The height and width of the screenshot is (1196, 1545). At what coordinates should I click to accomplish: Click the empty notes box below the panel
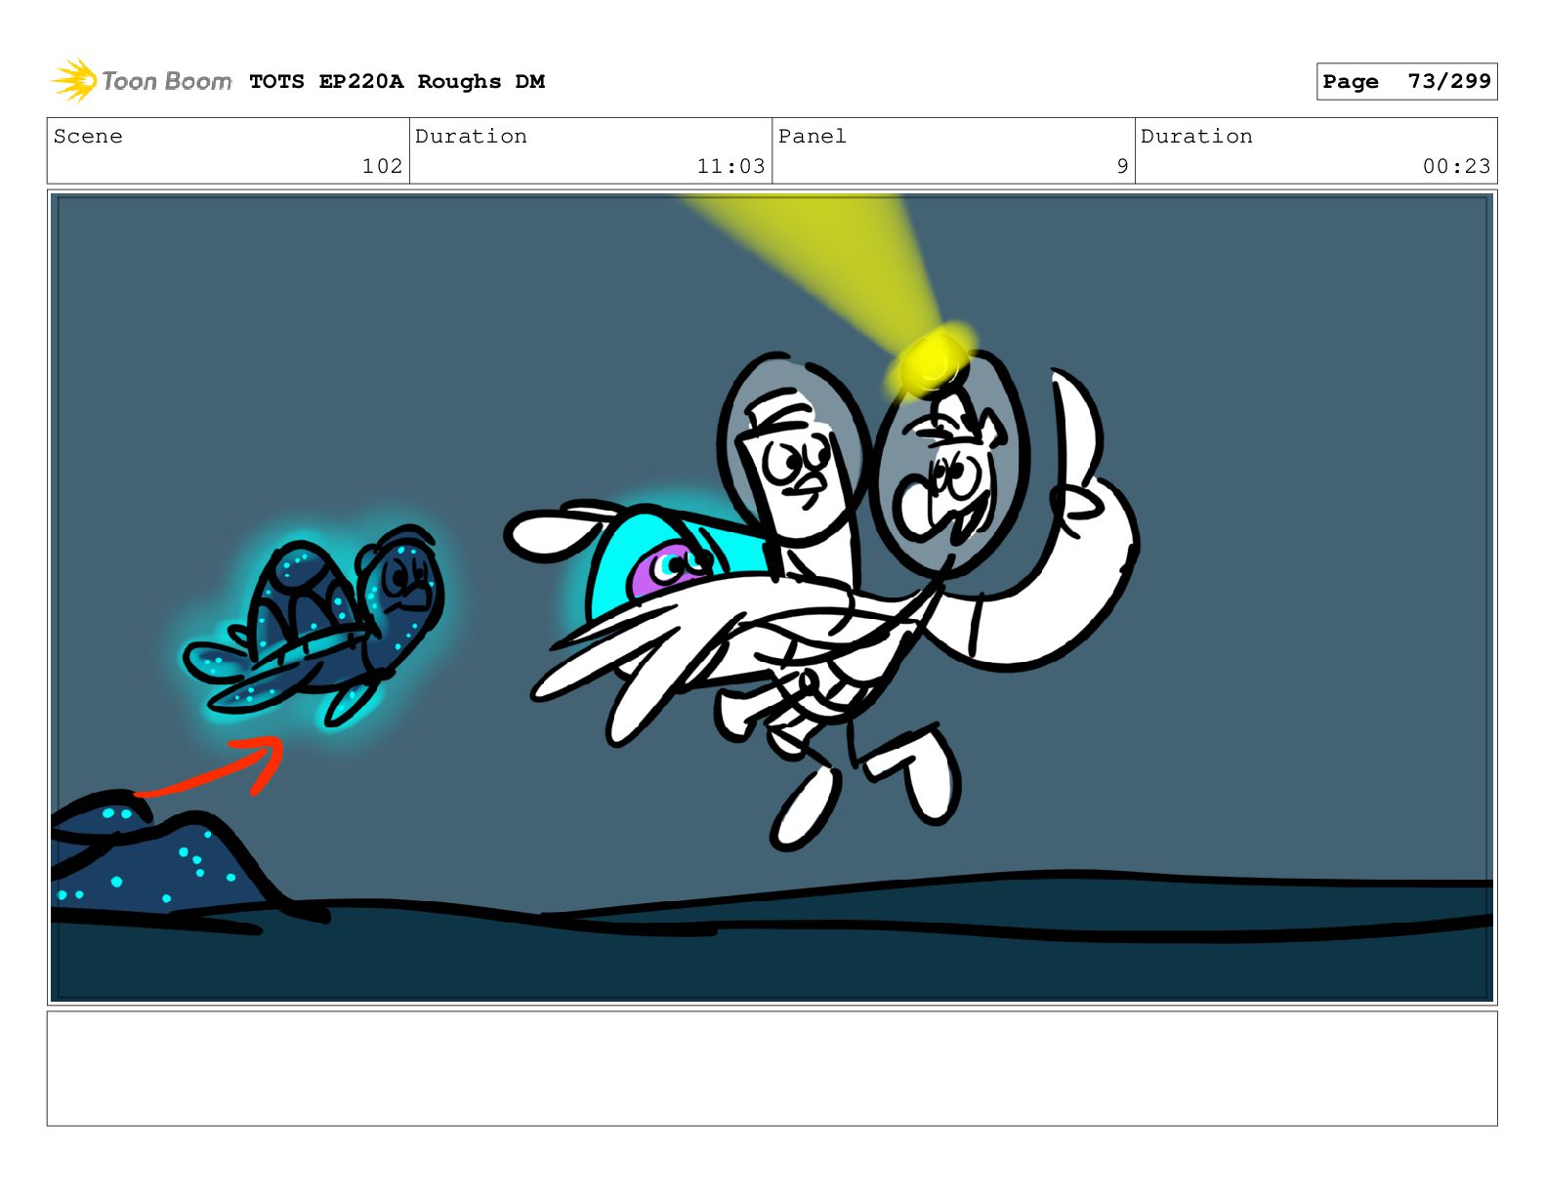click(x=772, y=1068)
